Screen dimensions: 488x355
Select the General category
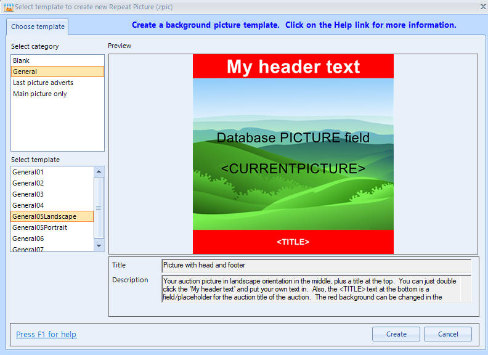(57, 71)
